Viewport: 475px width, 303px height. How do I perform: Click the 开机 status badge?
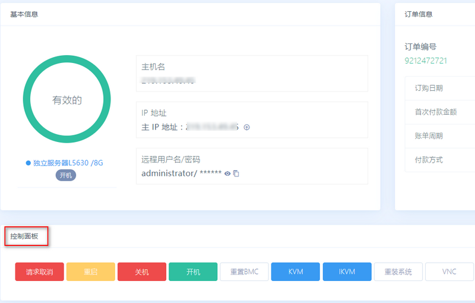point(66,175)
